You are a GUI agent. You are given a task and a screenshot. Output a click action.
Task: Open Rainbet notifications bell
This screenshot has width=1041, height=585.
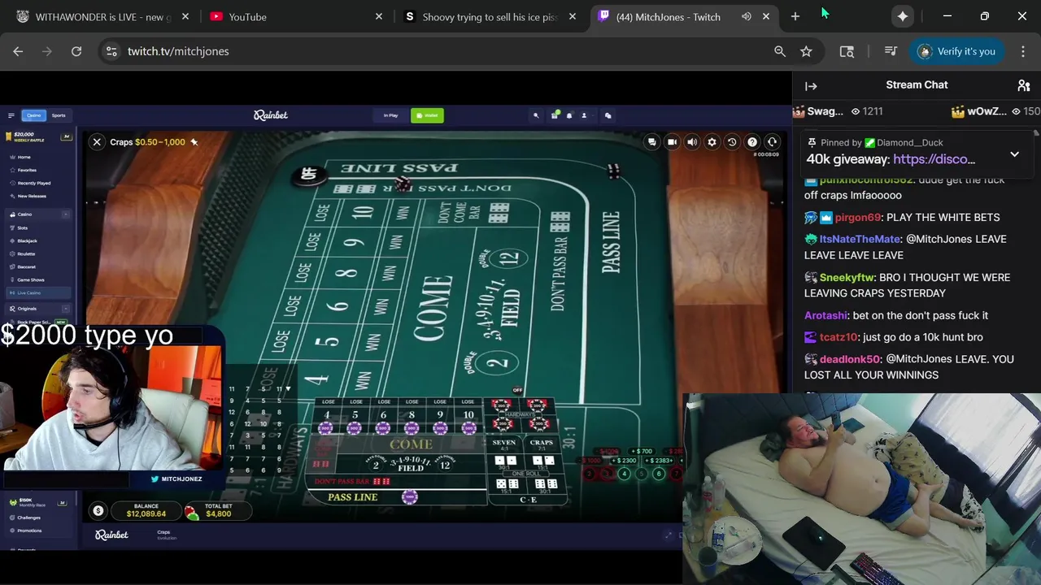(569, 115)
